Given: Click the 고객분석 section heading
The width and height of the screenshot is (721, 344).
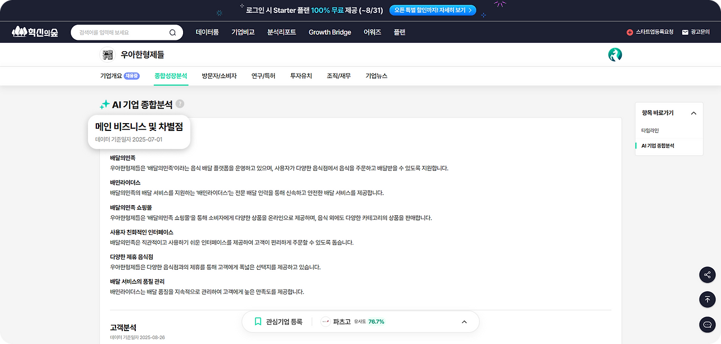Looking at the screenshot, I should pos(123,328).
